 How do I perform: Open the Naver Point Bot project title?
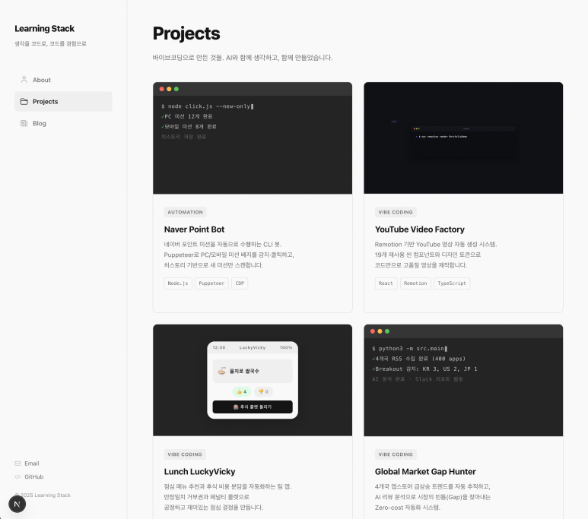tap(194, 229)
